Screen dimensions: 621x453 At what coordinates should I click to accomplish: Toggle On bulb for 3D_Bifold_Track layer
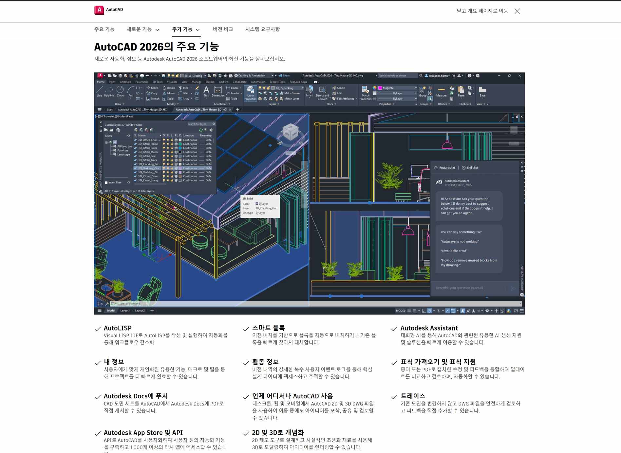[164, 160]
